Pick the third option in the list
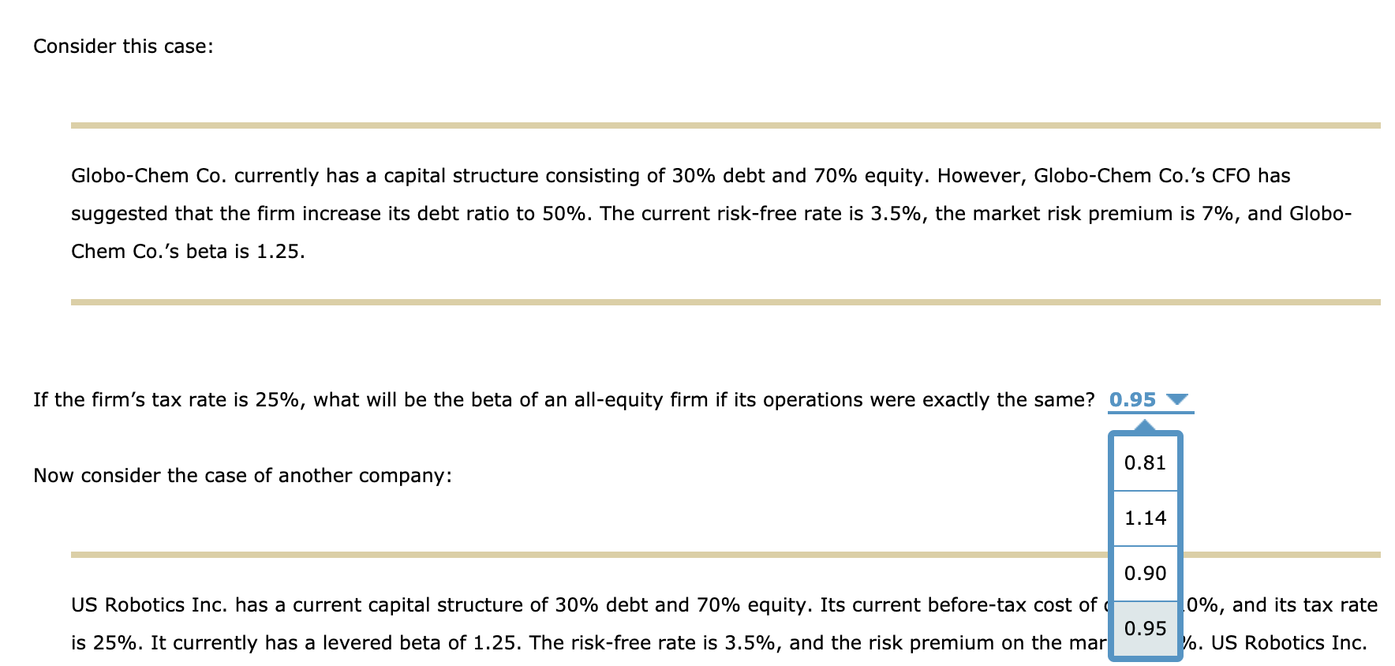 (x=1145, y=574)
